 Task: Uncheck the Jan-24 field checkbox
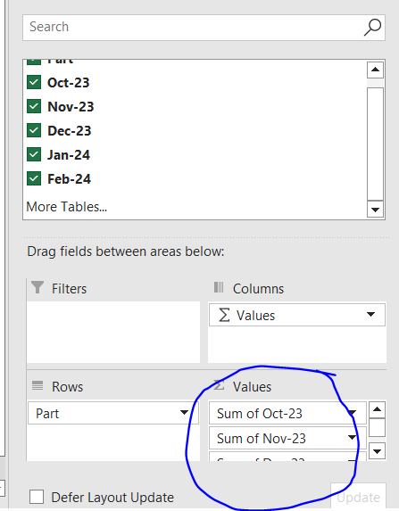(34, 154)
